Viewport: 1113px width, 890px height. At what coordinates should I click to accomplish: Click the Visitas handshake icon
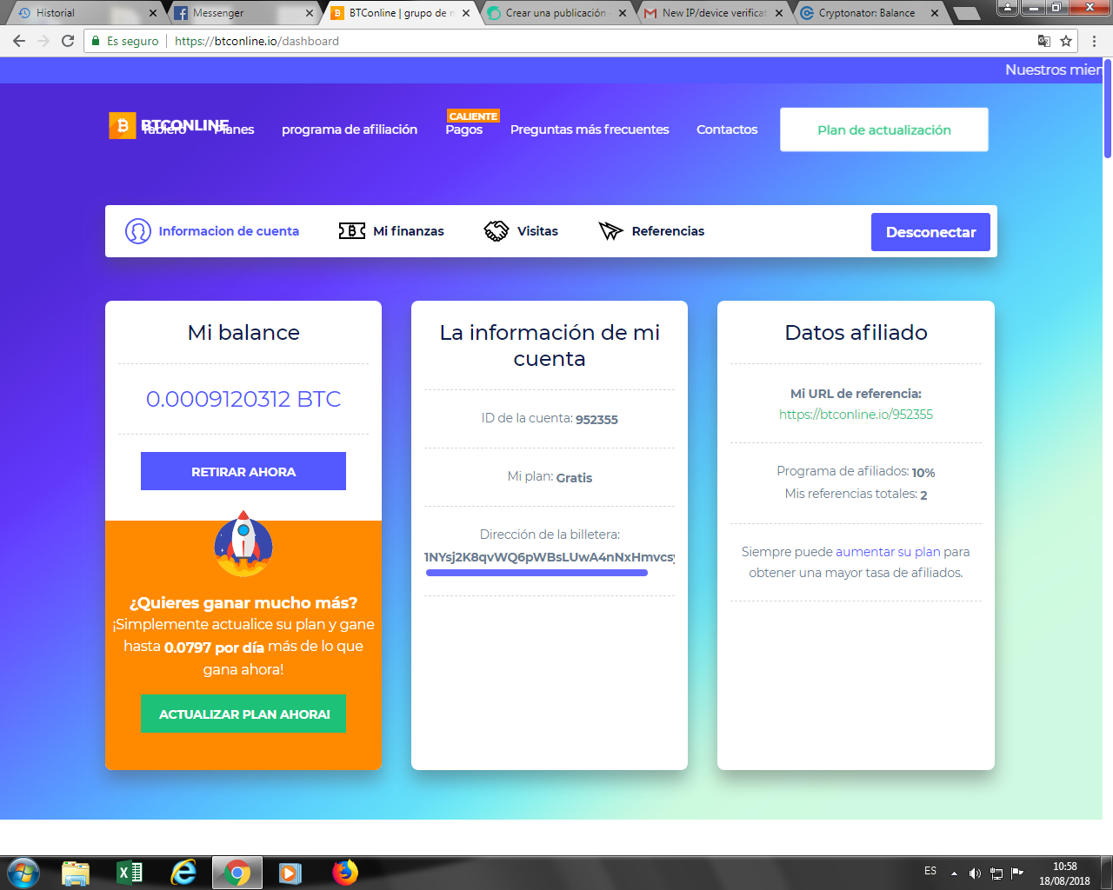click(x=496, y=231)
